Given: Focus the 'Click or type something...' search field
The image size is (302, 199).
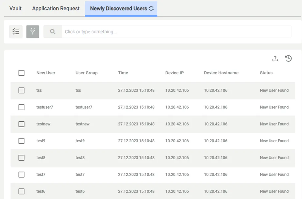Looking at the screenshot, I should click(176, 31).
